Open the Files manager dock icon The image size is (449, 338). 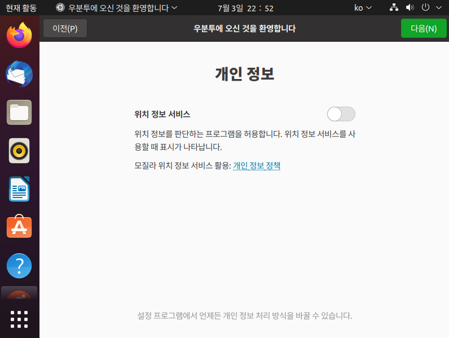coord(19,112)
